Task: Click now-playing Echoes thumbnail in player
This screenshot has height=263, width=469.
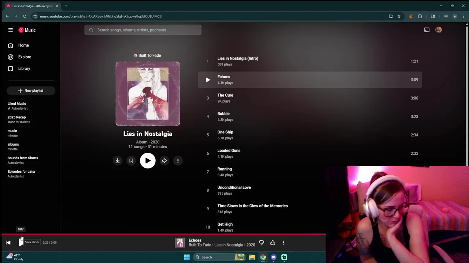Action: coord(180,243)
